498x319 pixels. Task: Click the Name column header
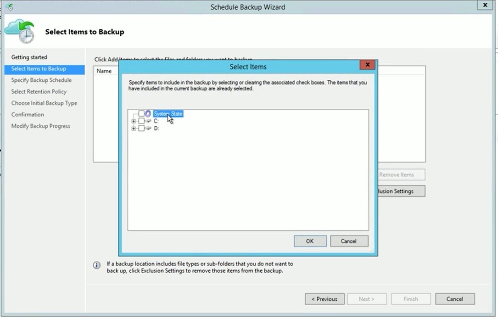104,71
